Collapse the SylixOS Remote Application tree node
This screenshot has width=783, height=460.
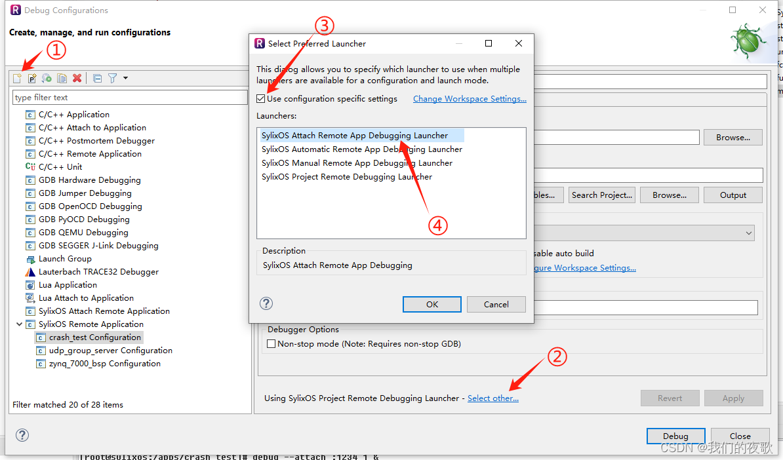pyautogui.click(x=19, y=324)
